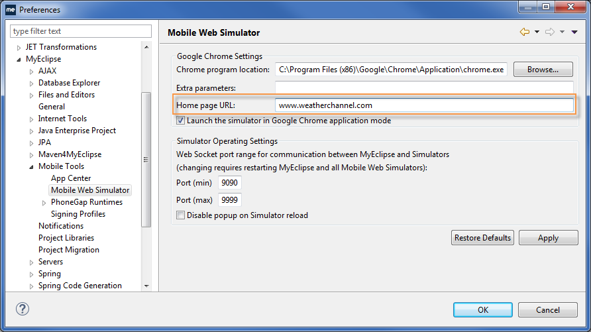The image size is (591, 332).
Task: Confirm with the OK button
Action: (x=482, y=309)
